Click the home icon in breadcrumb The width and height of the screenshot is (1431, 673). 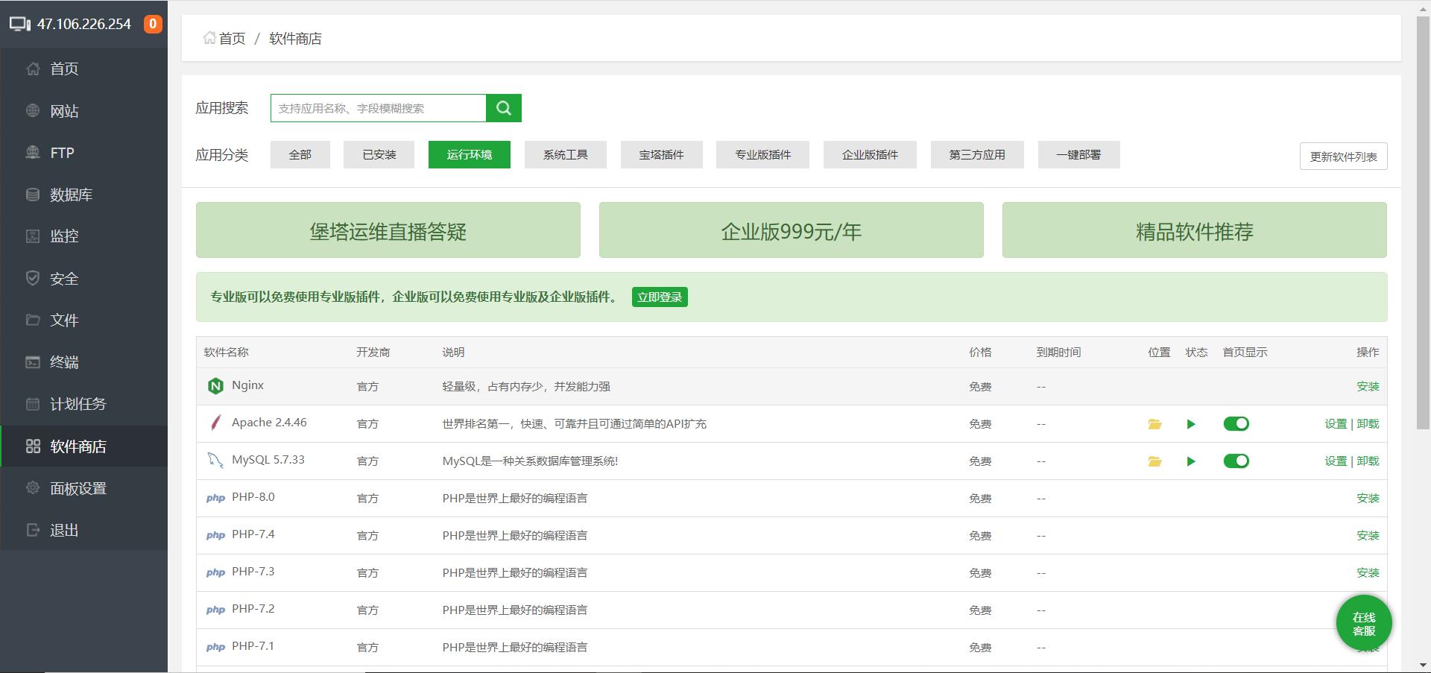click(x=209, y=38)
